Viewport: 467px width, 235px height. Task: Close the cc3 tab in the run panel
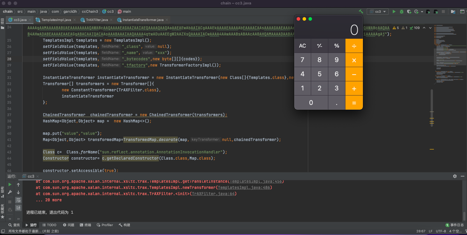38,176
